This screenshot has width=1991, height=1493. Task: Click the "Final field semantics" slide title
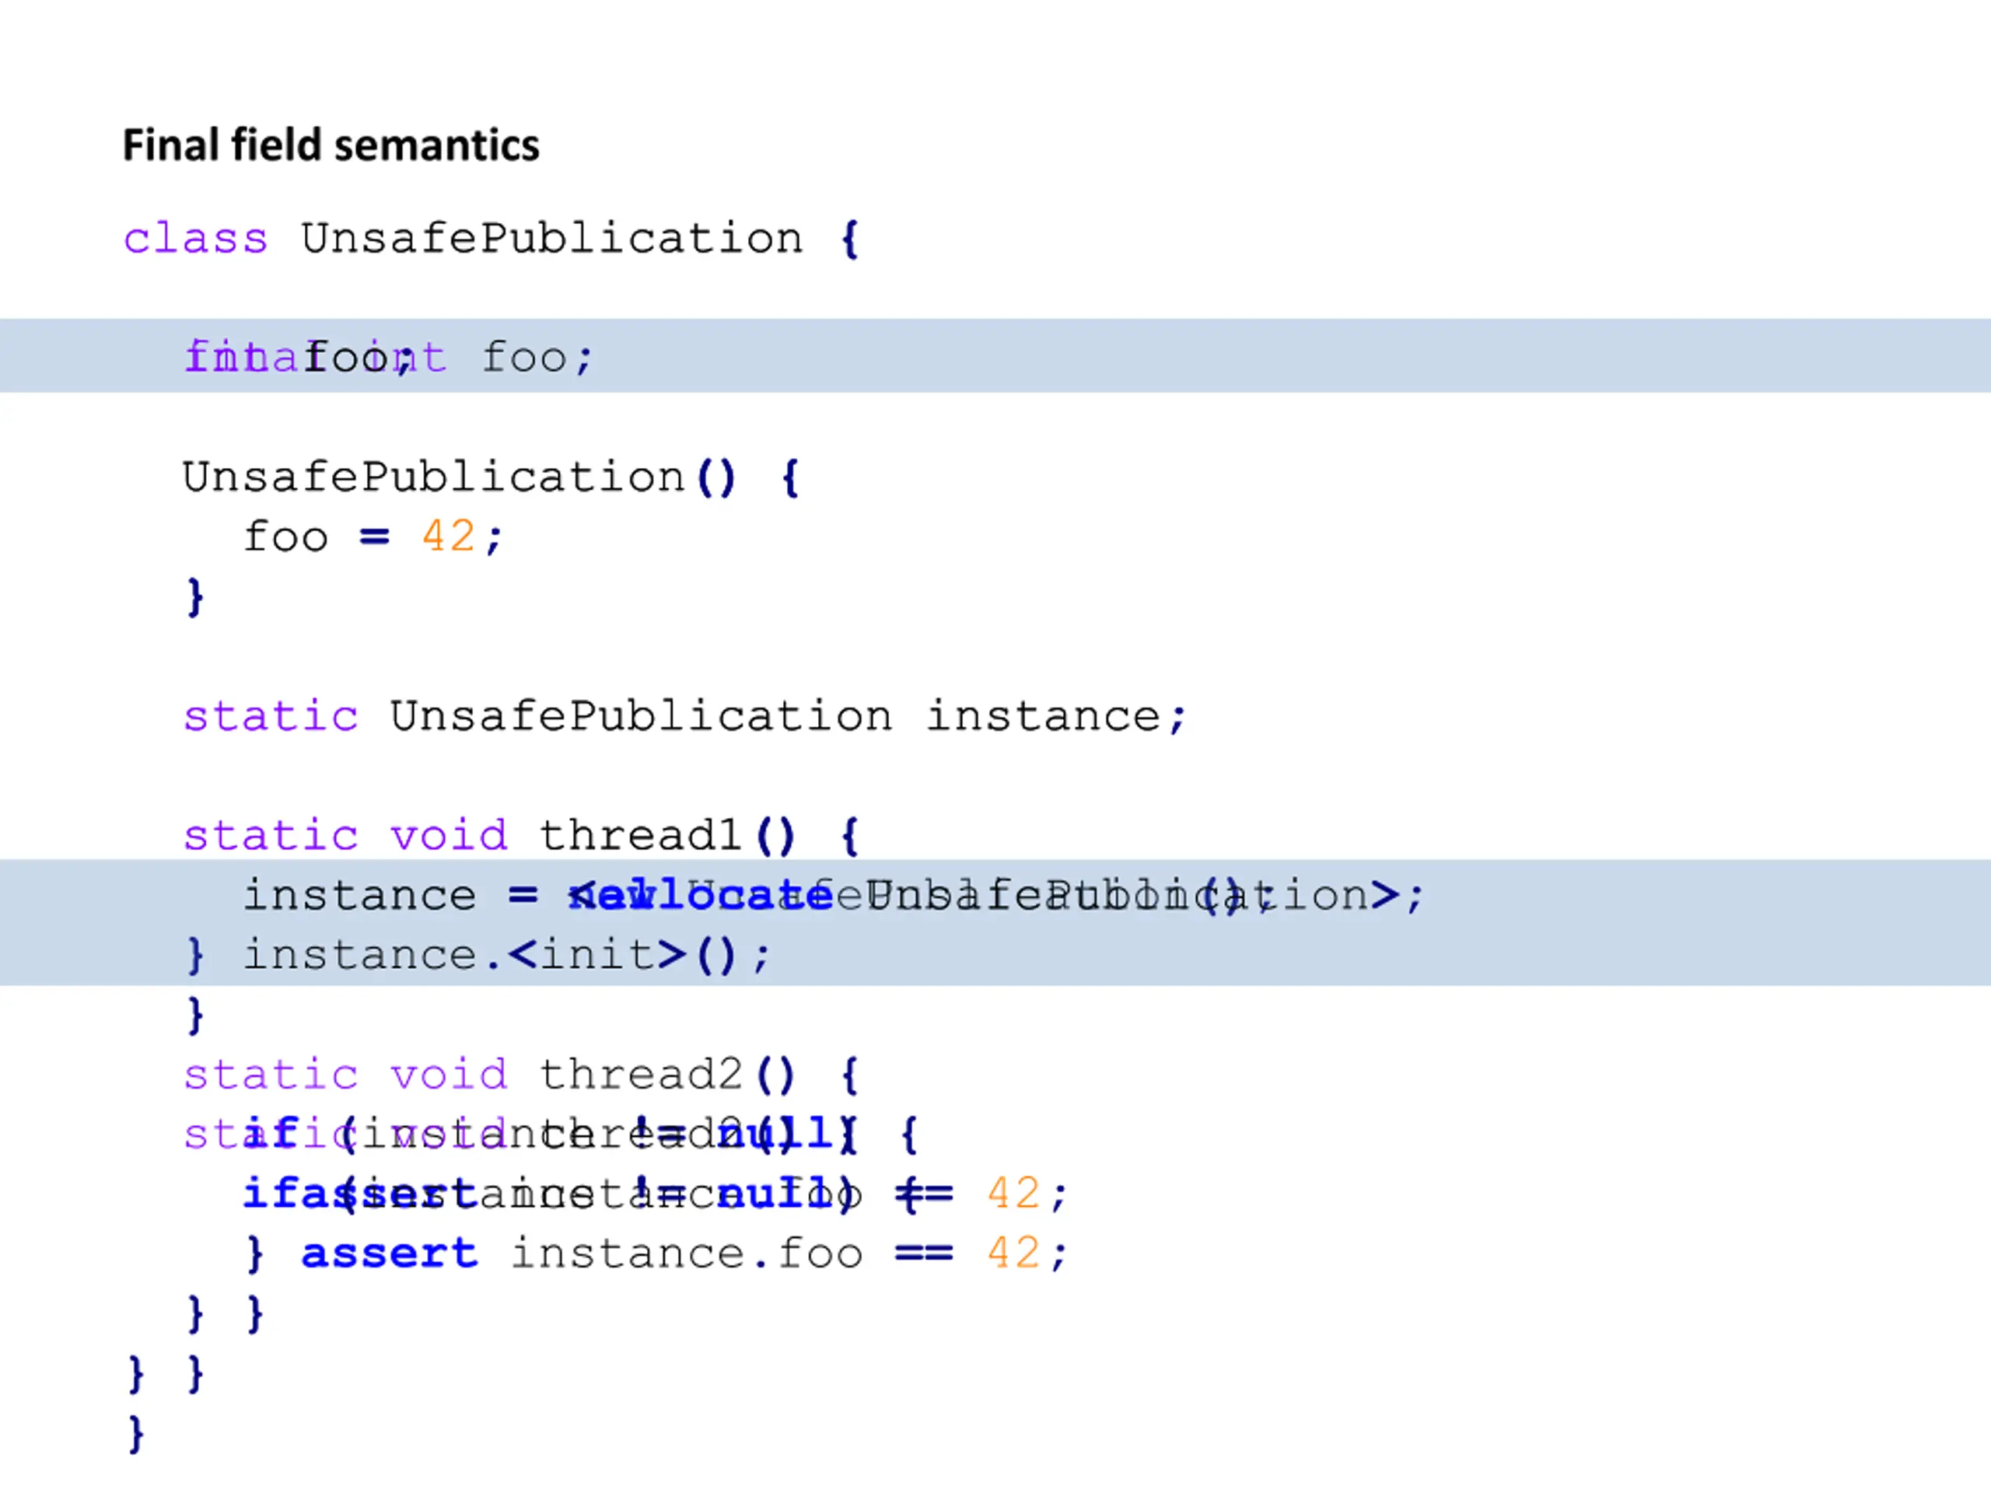331,145
